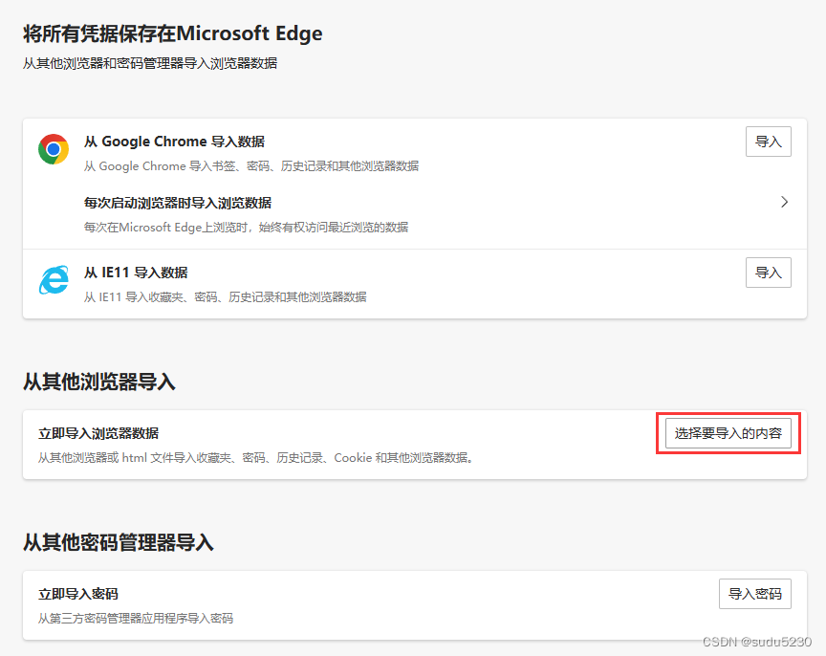The width and height of the screenshot is (826, 656).
Task: Click description 从第三方密码管理器应用程序导入密码
Action: [x=136, y=618]
